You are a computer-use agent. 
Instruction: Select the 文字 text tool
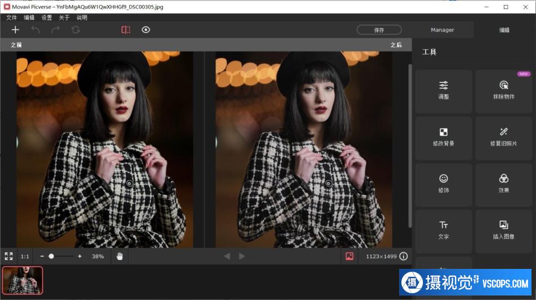(443, 231)
